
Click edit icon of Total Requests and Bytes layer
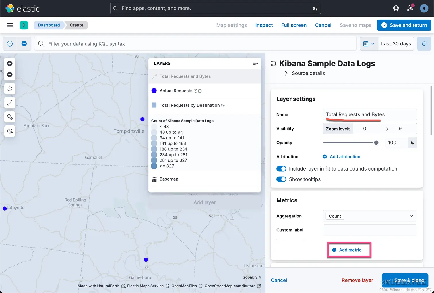(154, 76)
